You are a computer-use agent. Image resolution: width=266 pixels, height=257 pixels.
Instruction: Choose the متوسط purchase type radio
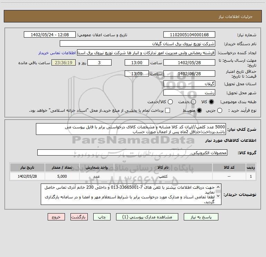[x=199, y=110]
